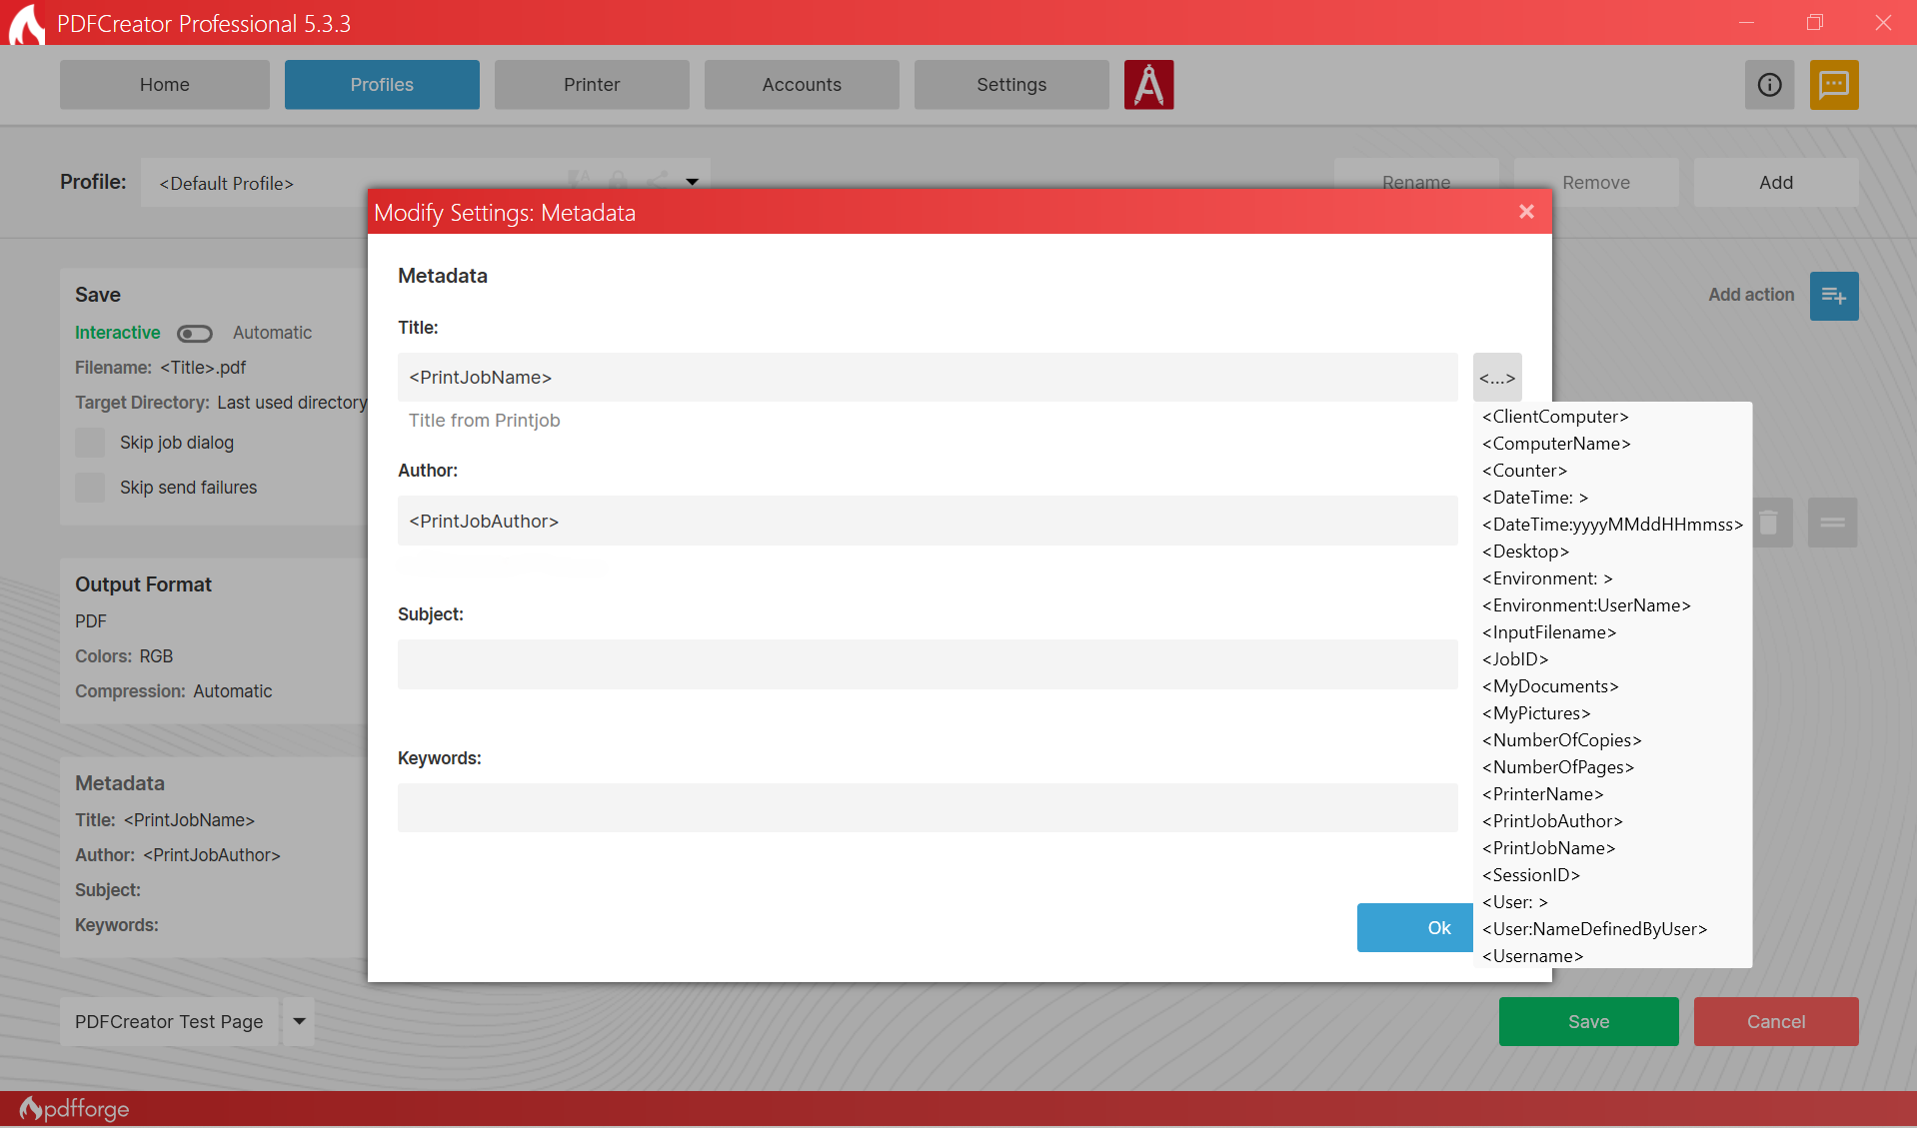Pick the <Desktop> token
The height and width of the screenshot is (1128, 1917).
point(1525,552)
